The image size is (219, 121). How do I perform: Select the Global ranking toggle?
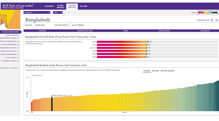147,71
